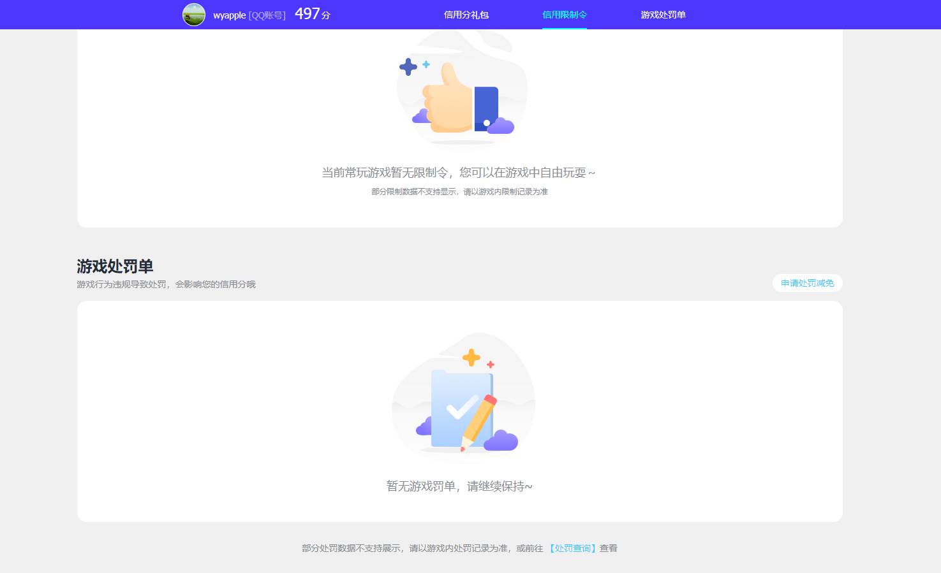Open the 处罚查询 link at page bottom
Screen dimensions: 941x573
coord(572,548)
